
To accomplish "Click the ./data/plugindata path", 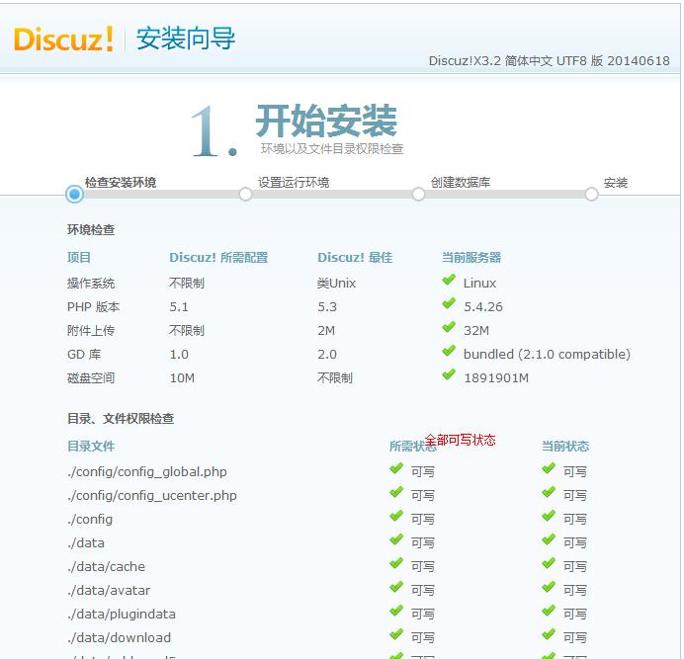I will [122, 615].
